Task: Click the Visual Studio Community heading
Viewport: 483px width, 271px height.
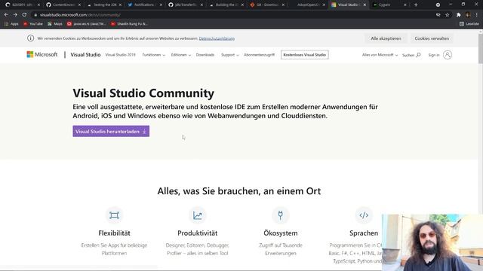Action: tap(143, 93)
